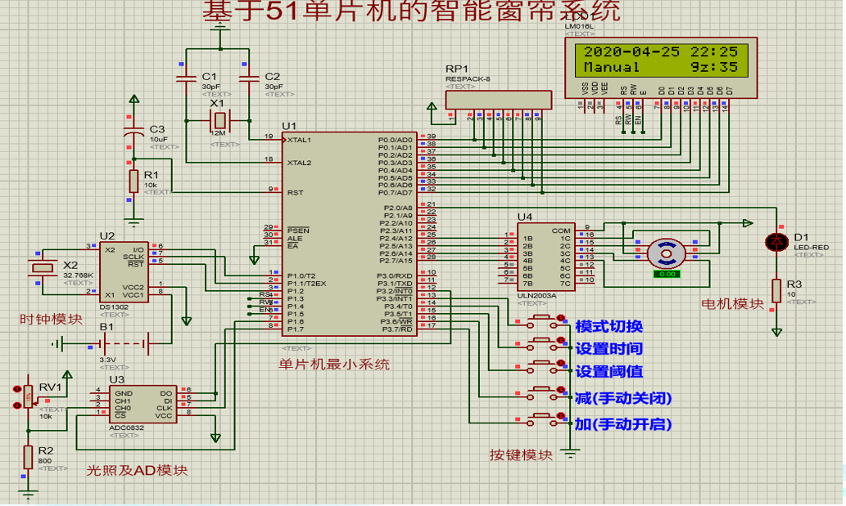Select the RP1 RESPACK-8 resistor pack
Screen dimensions: 846x506
pos(499,100)
